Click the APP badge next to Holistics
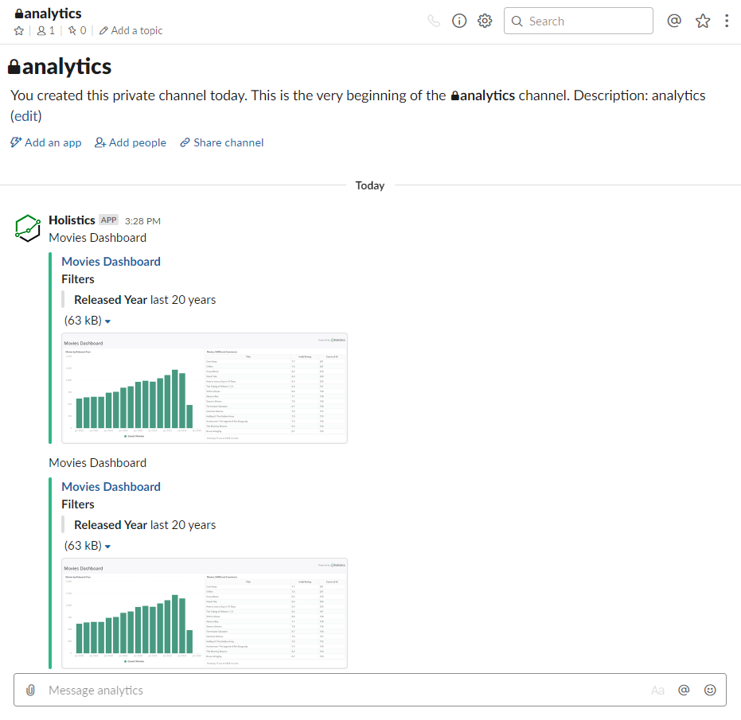Image resolution: width=741 pixels, height=720 pixels. [x=109, y=220]
